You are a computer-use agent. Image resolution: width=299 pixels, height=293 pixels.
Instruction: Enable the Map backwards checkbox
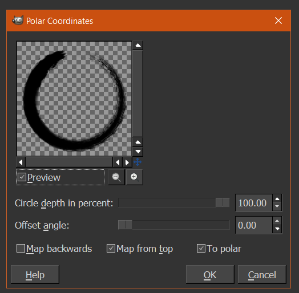21,249
